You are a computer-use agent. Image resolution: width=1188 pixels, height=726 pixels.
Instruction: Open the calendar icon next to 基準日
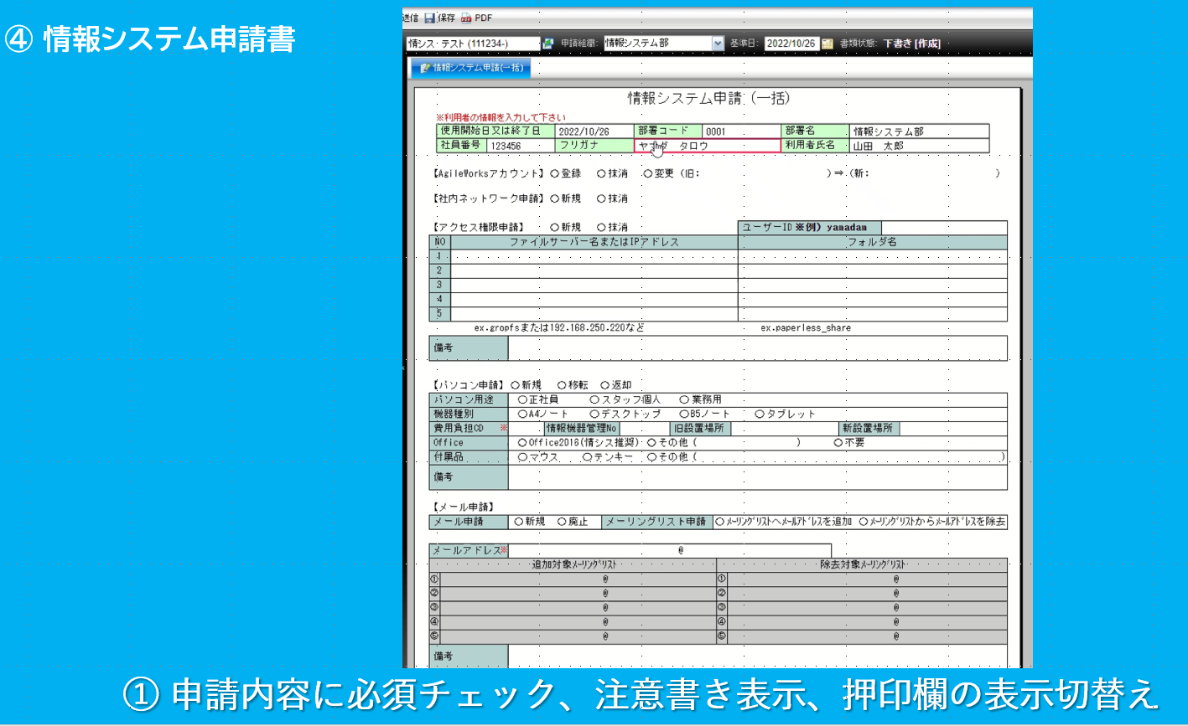pos(827,44)
